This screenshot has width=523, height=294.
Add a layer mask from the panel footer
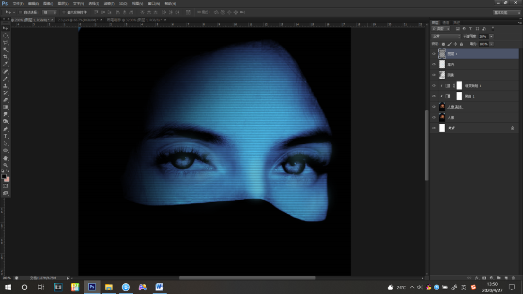coord(484,278)
